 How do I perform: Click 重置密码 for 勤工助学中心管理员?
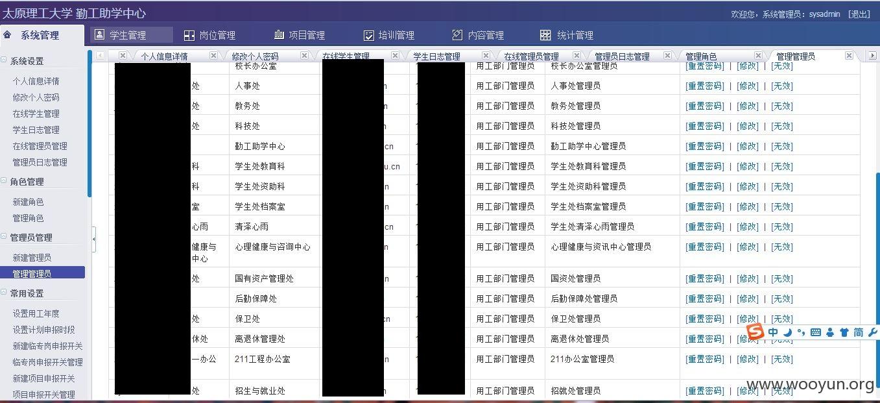pyautogui.click(x=705, y=146)
